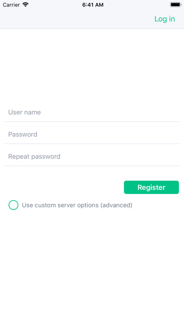Open the Log in screen link
This screenshot has height=326, width=184.
coord(165,19)
